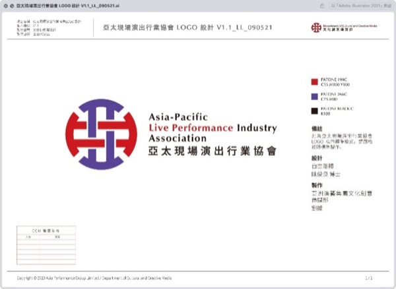Click the red PANTONE 199C color square
Image resolution: width=396 pixels, height=289 pixels.
[x=314, y=82]
